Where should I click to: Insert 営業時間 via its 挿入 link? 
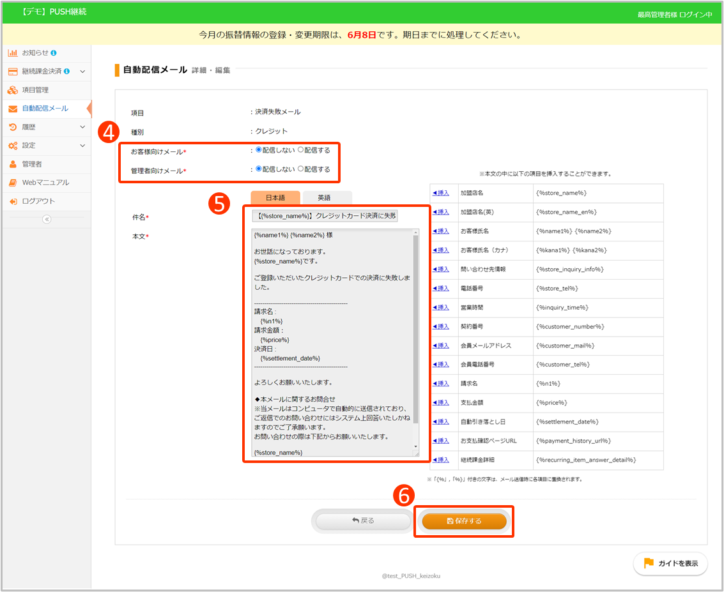(x=440, y=307)
